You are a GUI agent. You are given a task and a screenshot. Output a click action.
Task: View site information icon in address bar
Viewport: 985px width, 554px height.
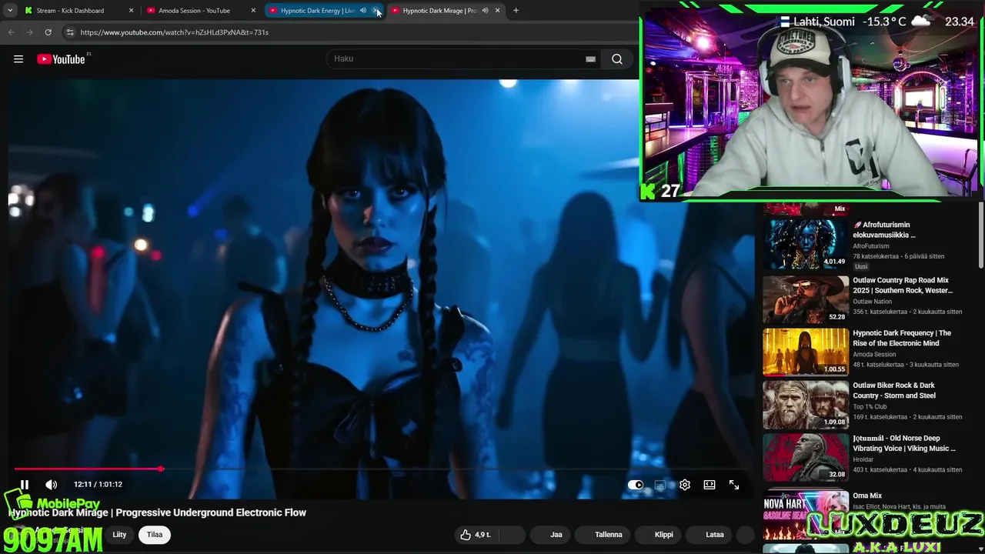(x=70, y=32)
